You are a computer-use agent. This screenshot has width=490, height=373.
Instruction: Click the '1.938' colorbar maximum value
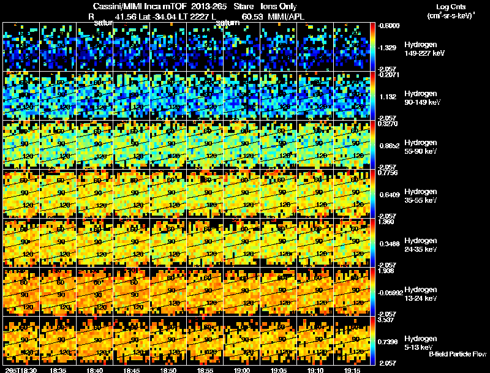click(x=386, y=271)
